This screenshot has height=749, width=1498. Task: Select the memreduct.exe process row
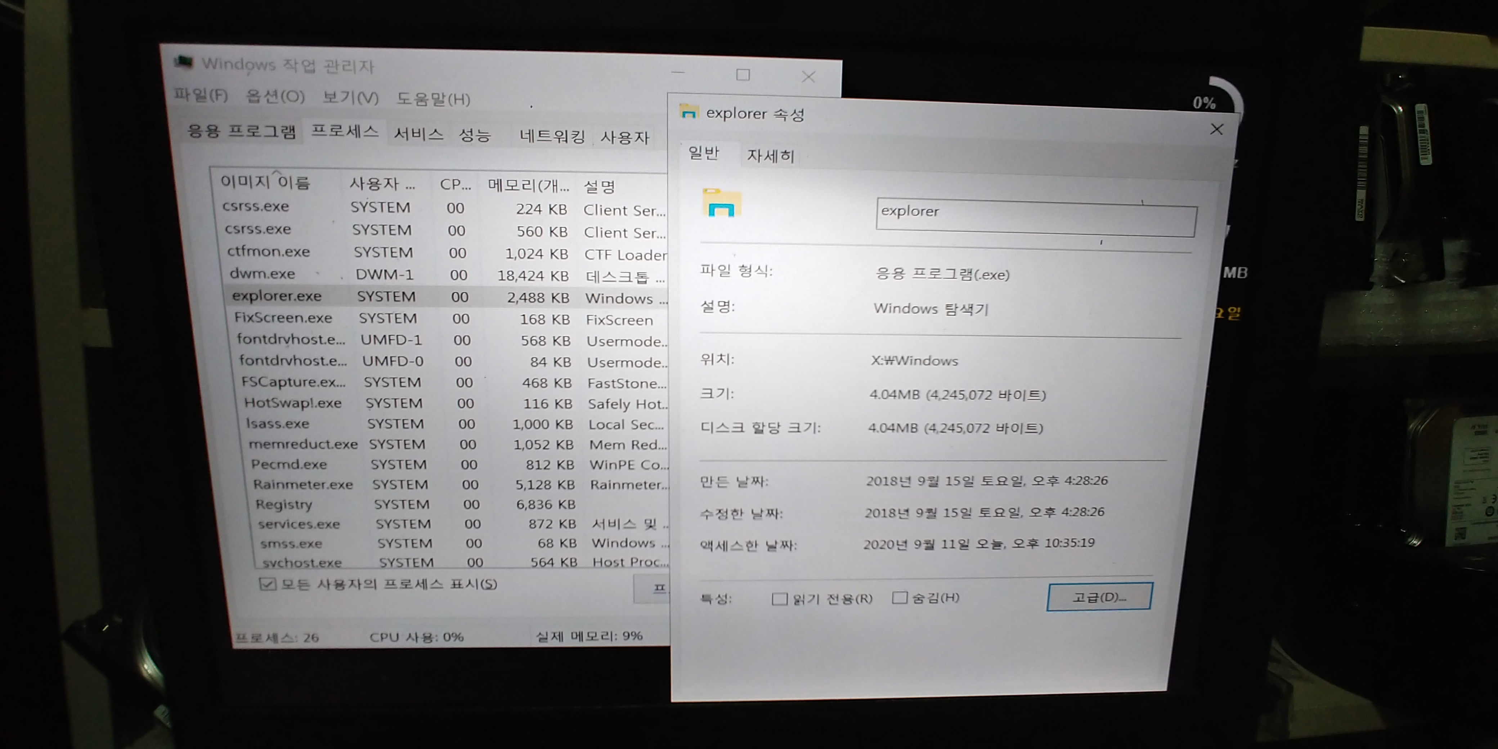tap(457, 444)
